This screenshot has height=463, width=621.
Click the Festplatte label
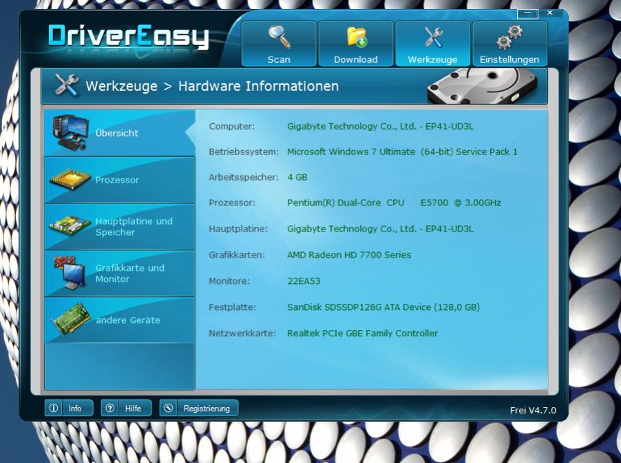[233, 307]
